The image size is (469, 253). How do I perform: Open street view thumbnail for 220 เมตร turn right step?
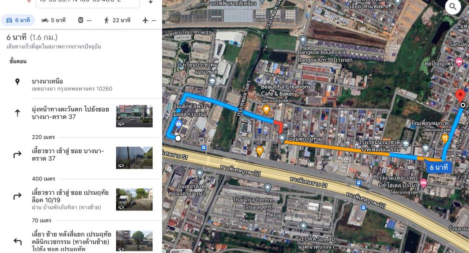click(x=134, y=158)
